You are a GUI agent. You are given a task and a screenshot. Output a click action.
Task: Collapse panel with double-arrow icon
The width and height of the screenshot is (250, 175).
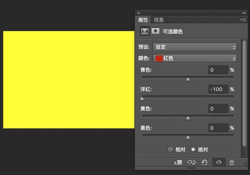244,13
